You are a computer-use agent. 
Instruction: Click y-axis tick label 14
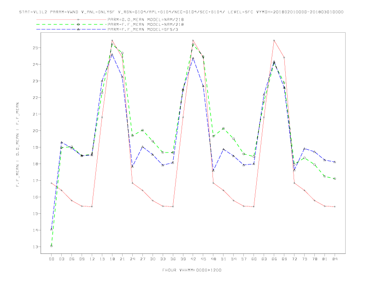pos(35,230)
